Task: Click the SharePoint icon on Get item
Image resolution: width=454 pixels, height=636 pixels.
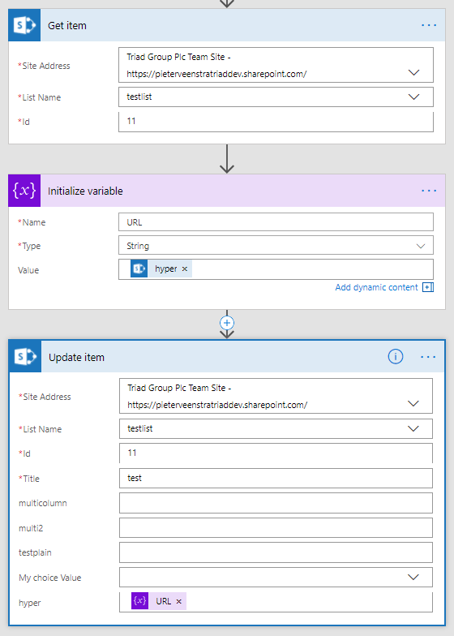Action: (24, 25)
